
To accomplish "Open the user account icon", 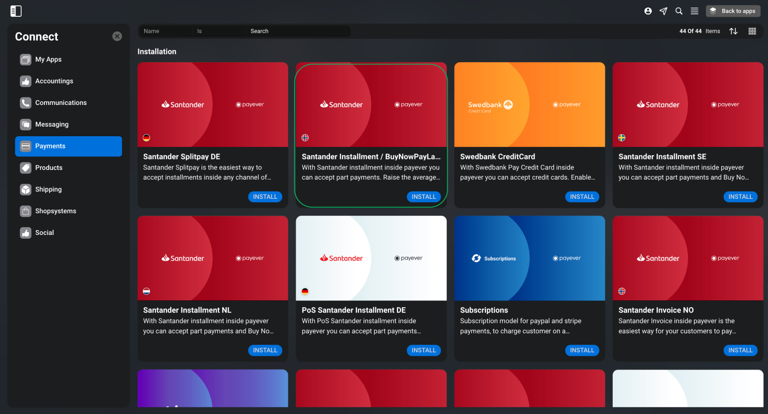I will 648,11.
